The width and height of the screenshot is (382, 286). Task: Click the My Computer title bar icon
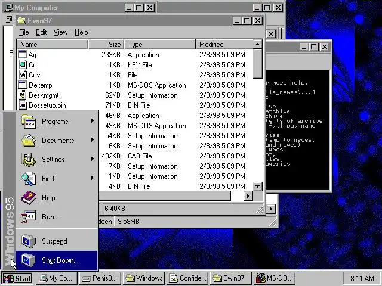[x=9, y=8]
